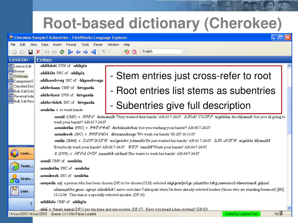Open the Help menu
The image size is (298, 223).
[x=127, y=44]
